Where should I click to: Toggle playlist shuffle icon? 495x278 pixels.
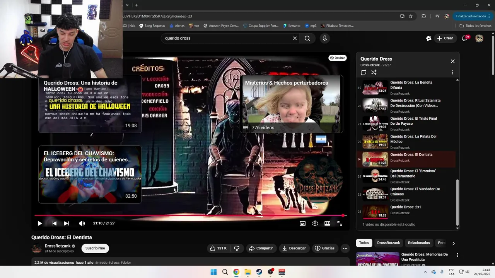tap(374, 72)
